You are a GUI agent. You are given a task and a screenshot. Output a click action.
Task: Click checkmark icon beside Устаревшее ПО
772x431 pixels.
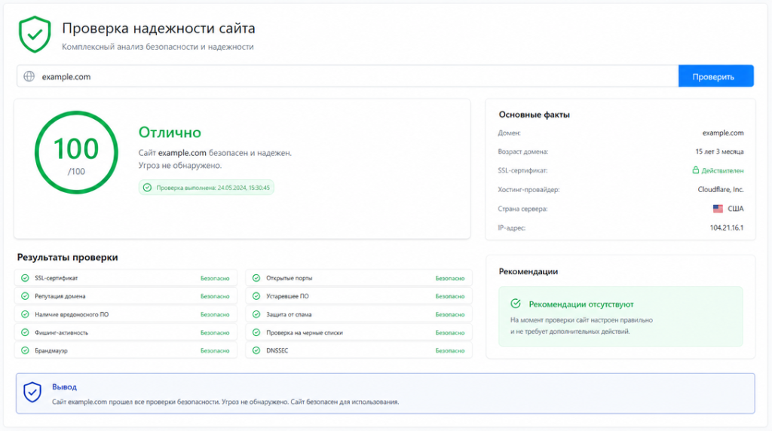[256, 296]
